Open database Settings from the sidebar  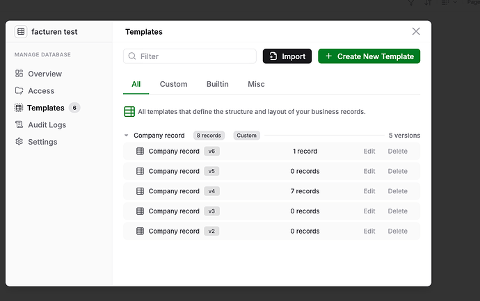pos(42,142)
